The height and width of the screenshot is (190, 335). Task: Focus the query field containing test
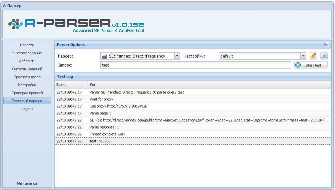[195, 65]
